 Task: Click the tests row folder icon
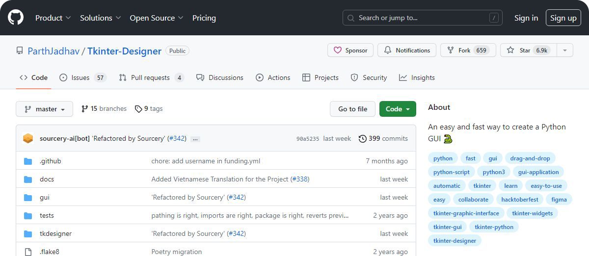point(28,215)
